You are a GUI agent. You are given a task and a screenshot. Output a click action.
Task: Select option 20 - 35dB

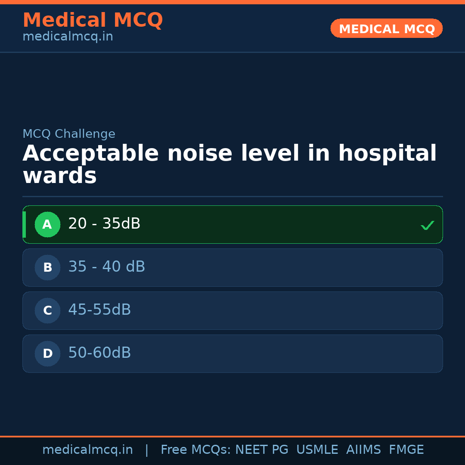pyautogui.click(x=104, y=224)
